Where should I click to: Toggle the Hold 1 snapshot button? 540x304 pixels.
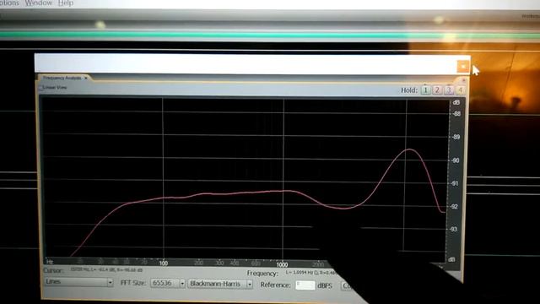click(x=425, y=90)
